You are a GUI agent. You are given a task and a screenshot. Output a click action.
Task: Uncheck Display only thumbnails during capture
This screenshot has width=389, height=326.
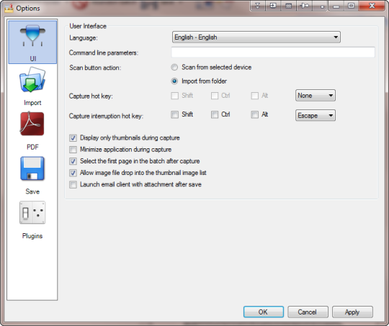pos(73,138)
